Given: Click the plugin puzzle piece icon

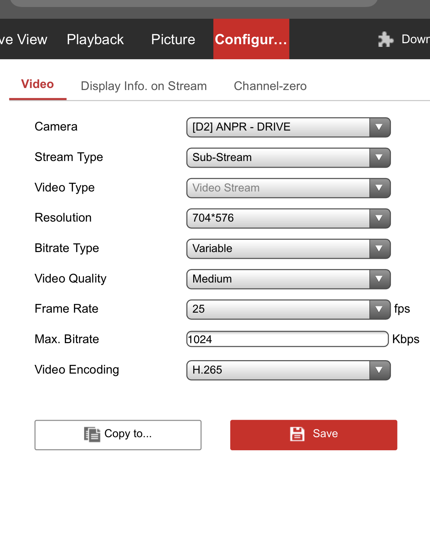Looking at the screenshot, I should [x=385, y=40].
